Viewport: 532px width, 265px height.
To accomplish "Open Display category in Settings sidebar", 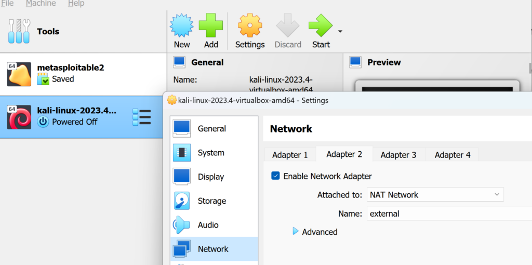I will pos(214,177).
